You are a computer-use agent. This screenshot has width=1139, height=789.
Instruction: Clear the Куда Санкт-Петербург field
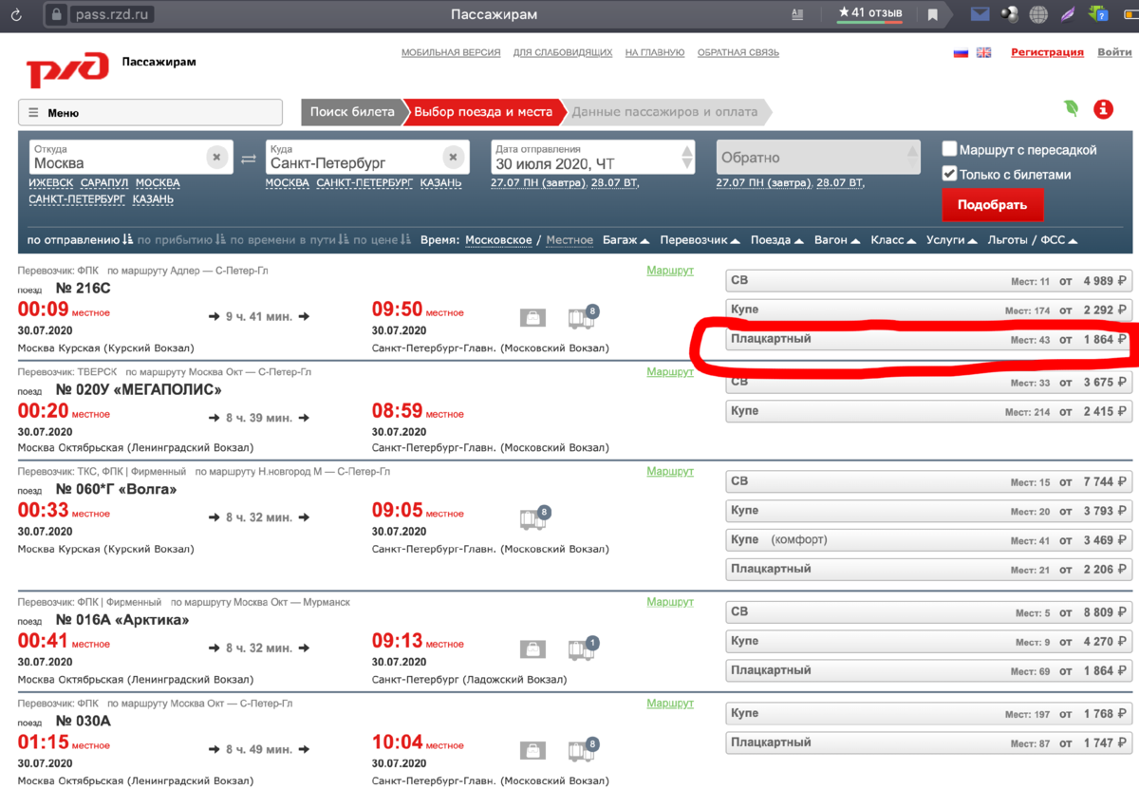[454, 157]
